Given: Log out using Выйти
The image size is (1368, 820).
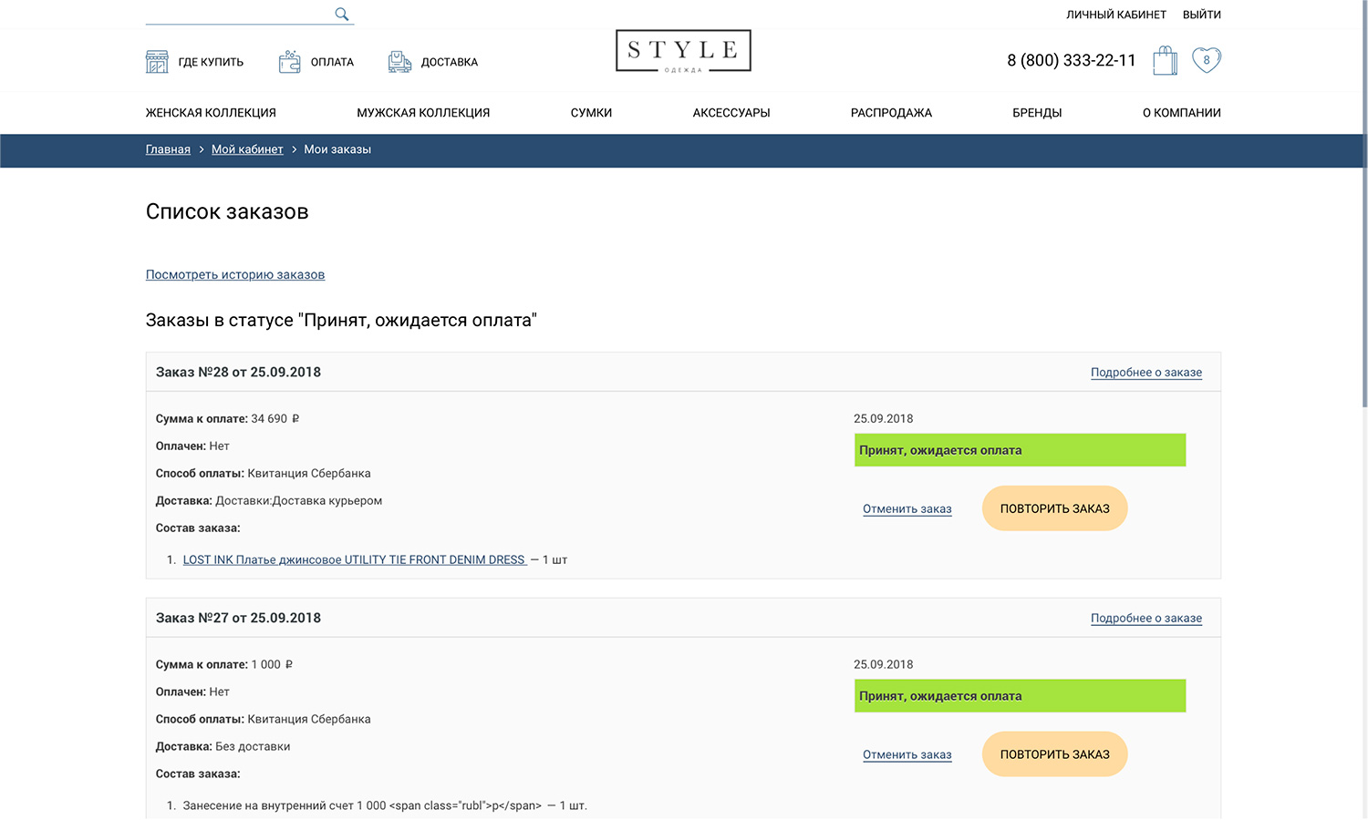Looking at the screenshot, I should pos(1201,15).
